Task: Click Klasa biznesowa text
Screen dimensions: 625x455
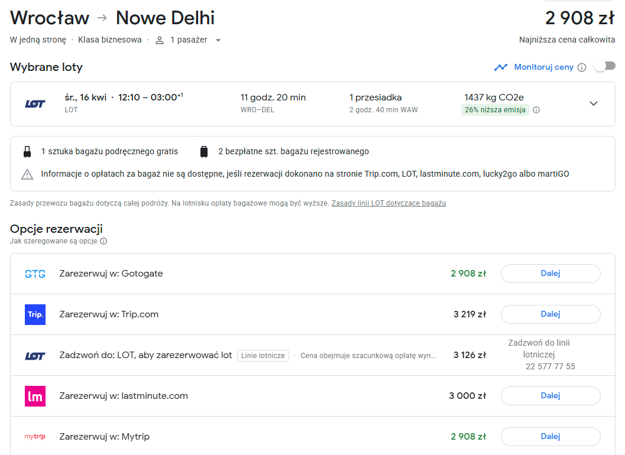Action: click(109, 40)
